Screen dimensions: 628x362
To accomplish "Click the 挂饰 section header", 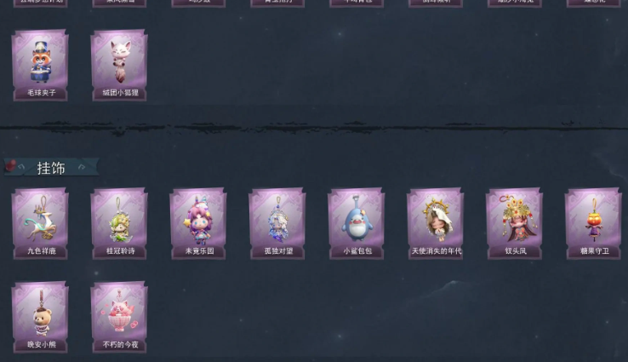I will [x=51, y=168].
